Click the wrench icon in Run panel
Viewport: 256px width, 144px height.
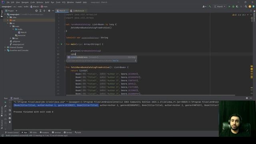[5, 106]
